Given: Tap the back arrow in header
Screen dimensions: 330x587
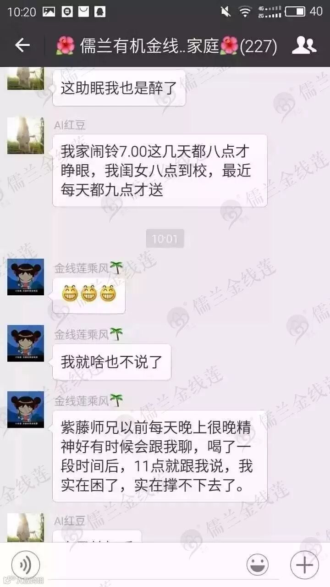Looking at the screenshot, I should (x=22, y=45).
